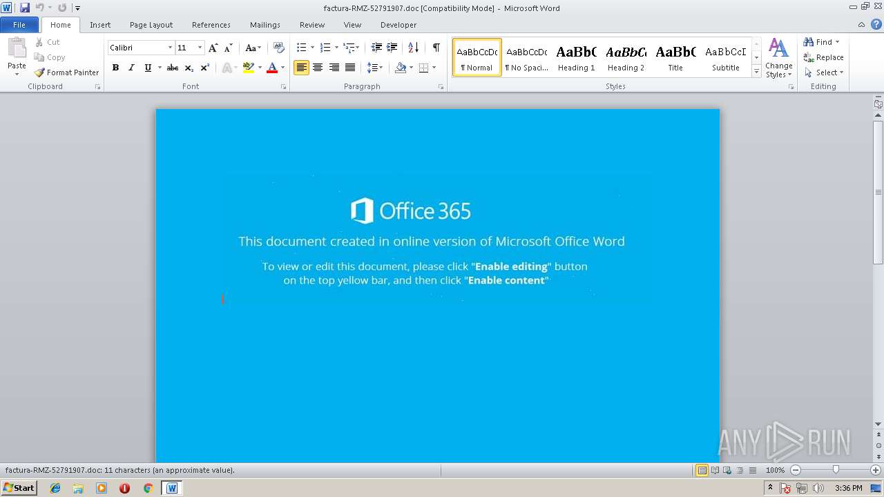Image resolution: width=884 pixels, height=497 pixels.
Task: Click the Numbering list icon
Action: pos(325,48)
